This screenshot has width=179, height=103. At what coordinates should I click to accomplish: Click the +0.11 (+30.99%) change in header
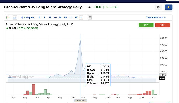(106, 7)
